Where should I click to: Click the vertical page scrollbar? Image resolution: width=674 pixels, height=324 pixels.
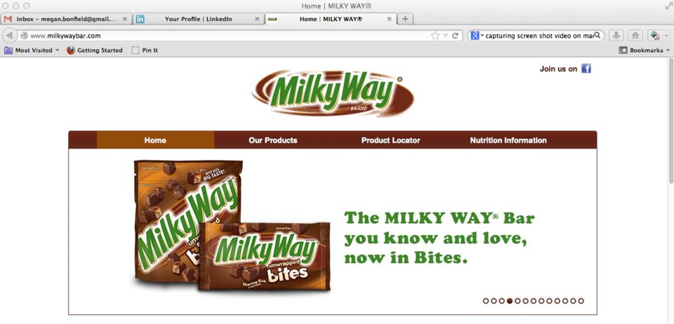670,121
